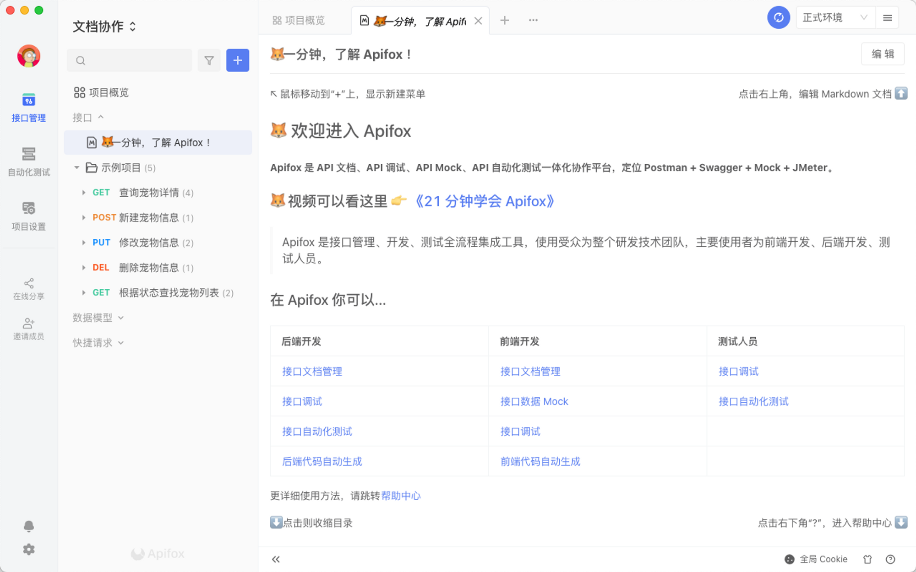This screenshot has width=916, height=572.
Task: Open 全局 Cookie manager
Action: coord(816,559)
